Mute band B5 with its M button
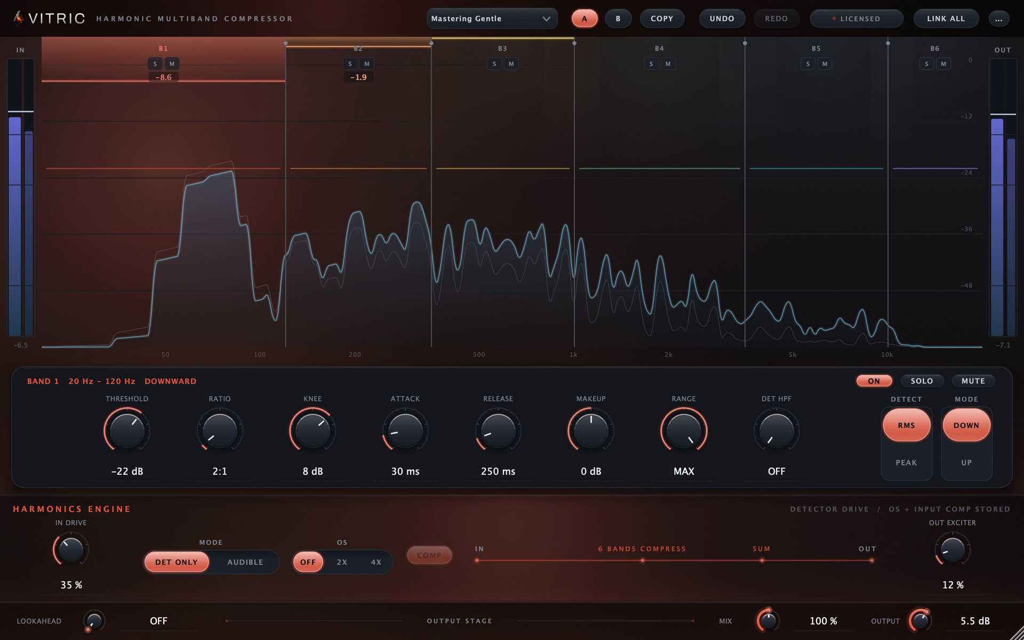Screen dimensions: 1024x640 point(825,64)
